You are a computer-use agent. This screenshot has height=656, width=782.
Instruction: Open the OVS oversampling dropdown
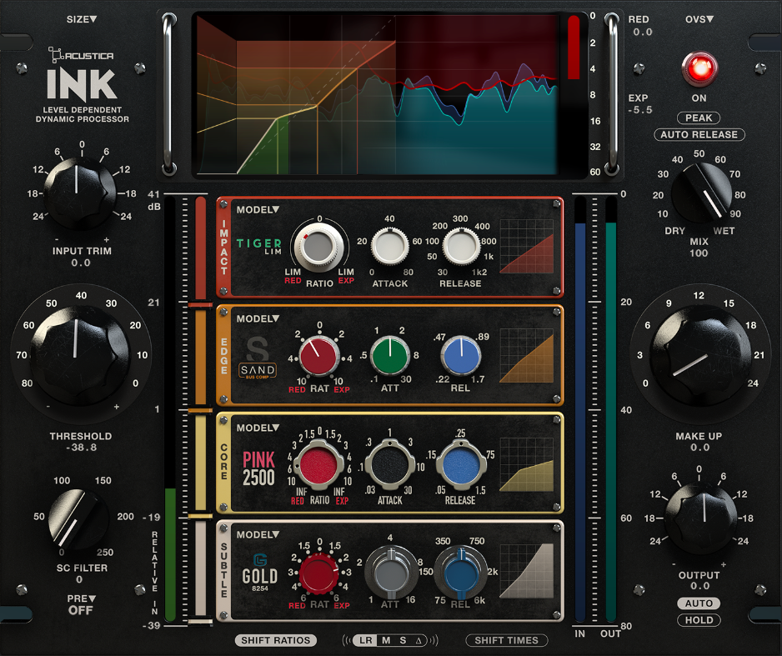pos(699,19)
